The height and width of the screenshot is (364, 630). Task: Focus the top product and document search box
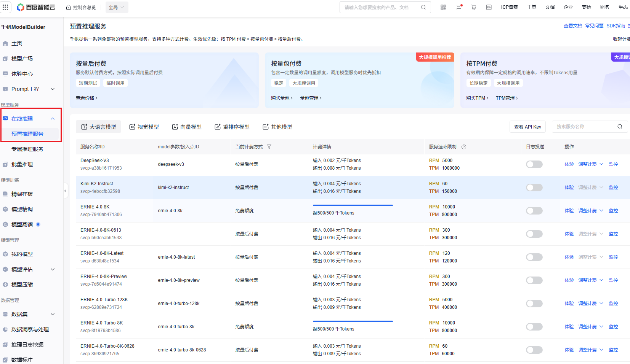(x=385, y=7)
